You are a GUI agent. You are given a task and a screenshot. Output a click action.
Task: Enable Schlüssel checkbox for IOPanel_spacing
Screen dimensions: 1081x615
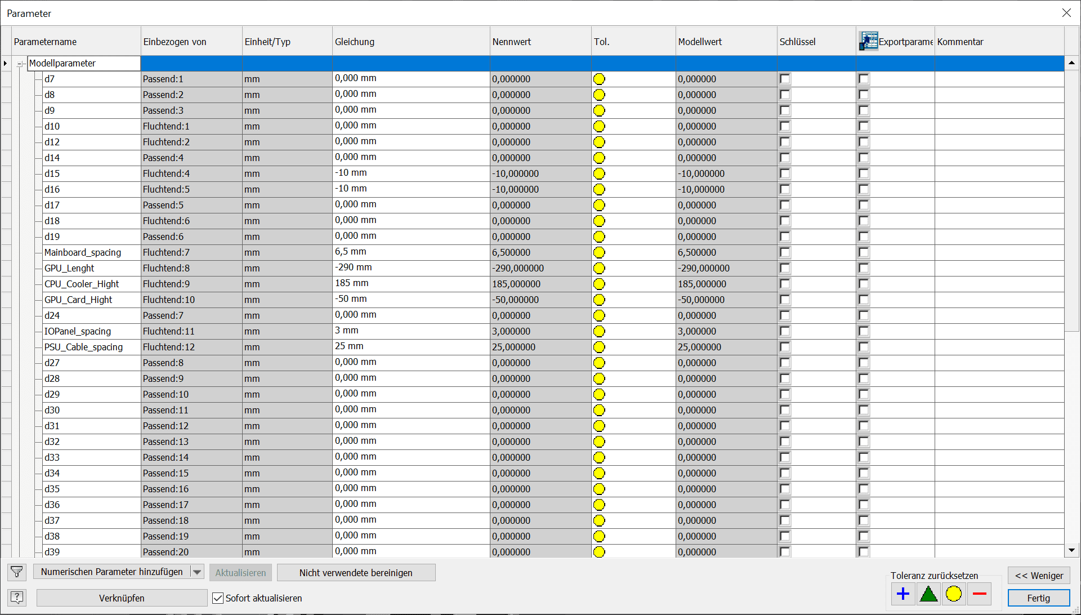(x=785, y=331)
